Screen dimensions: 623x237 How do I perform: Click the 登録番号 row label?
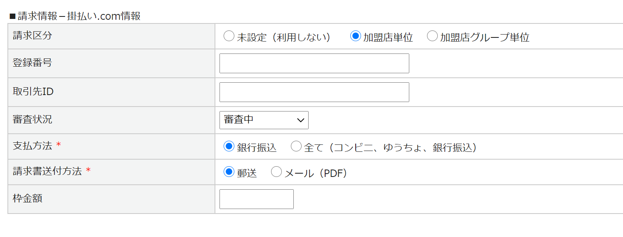33,63
